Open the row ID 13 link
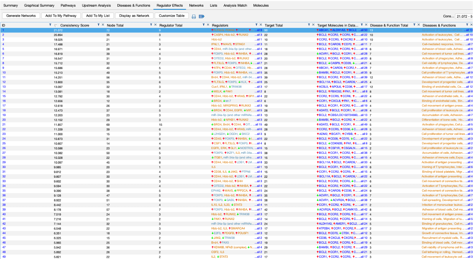Screen dimensions: 473x259 4,87
